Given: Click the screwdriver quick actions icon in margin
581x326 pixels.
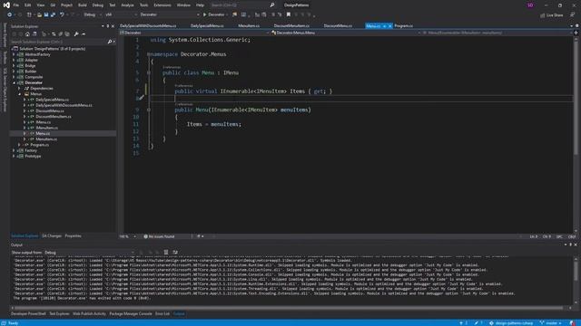Looking at the screenshot, I should point(141,98).
